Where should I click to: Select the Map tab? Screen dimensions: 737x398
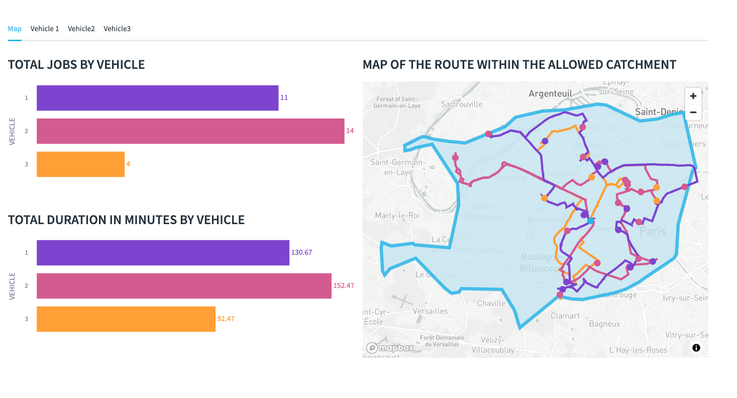15,29
